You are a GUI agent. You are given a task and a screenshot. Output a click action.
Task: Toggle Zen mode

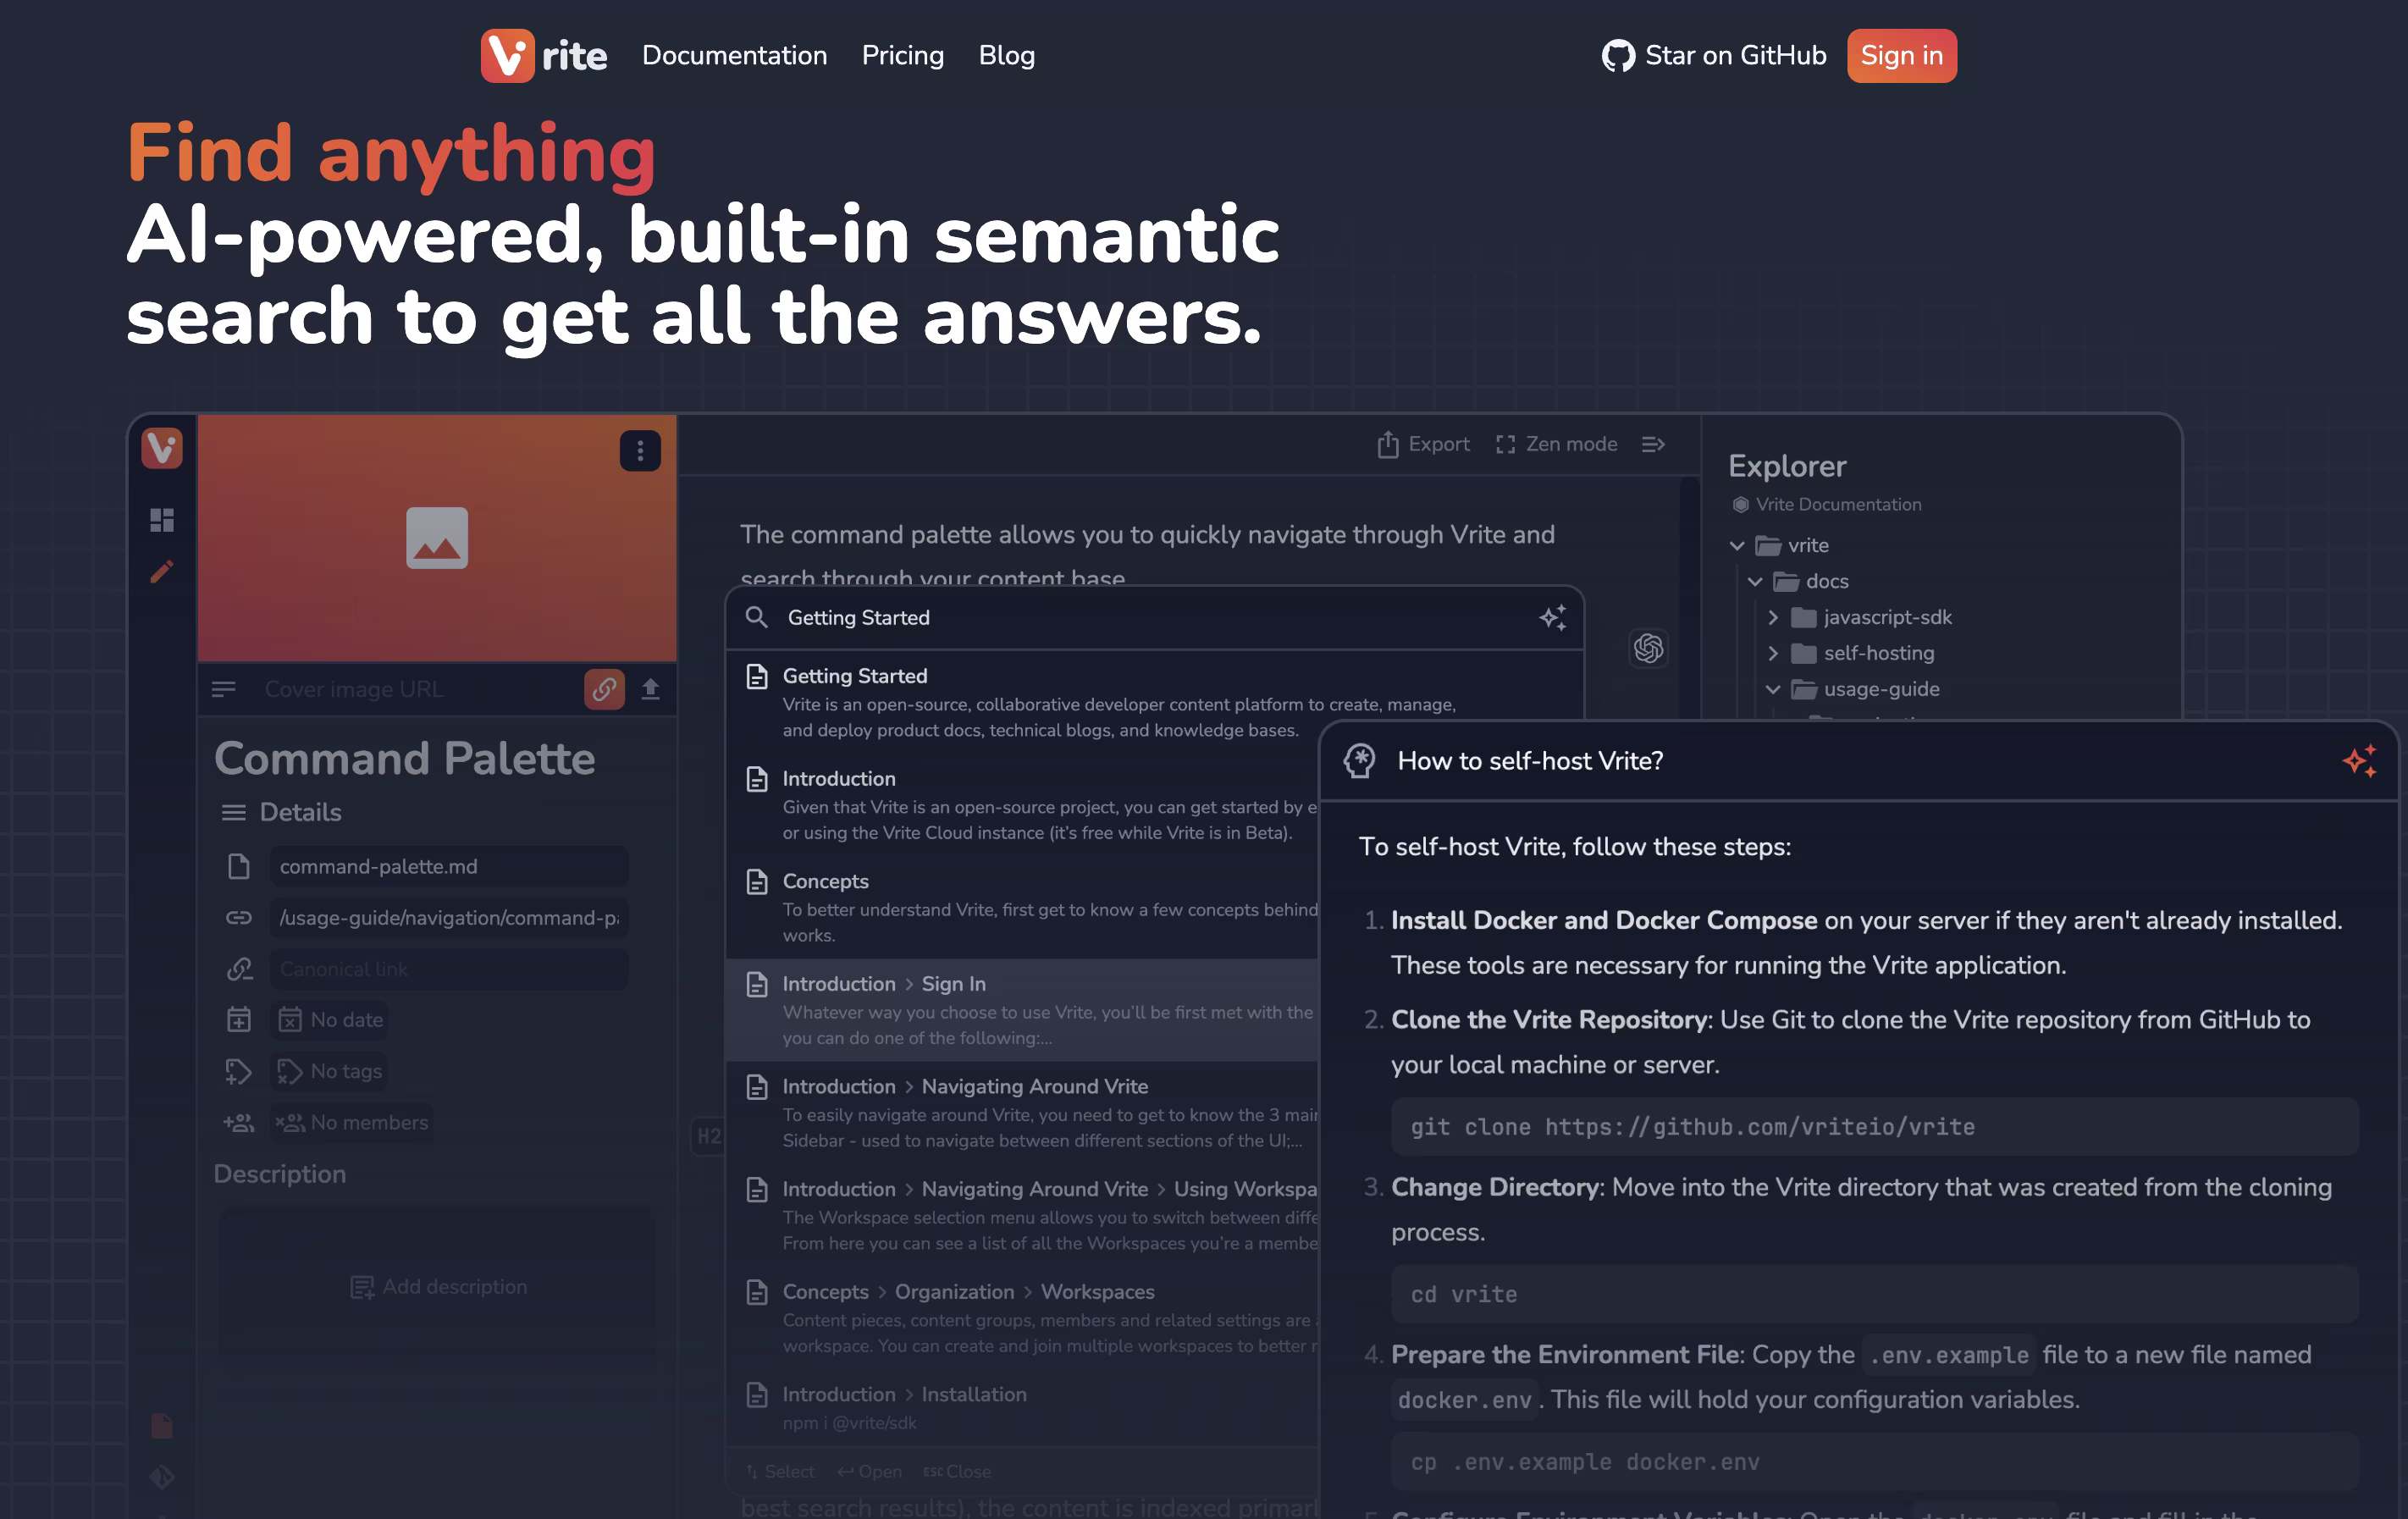coord(1556,444)
